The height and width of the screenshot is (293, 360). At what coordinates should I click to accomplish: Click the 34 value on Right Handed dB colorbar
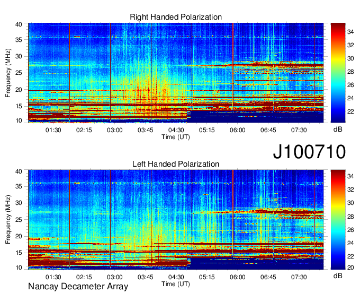pos(350,32)
